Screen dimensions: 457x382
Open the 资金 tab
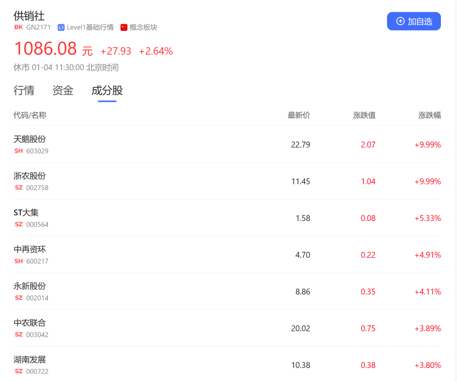point(63,91)
